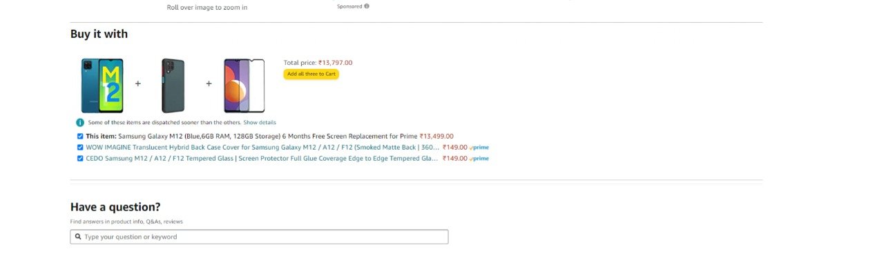The image size is (884, 256).
Task: Uncheck the WOW IMAGINE back case checkbox
Action: [80, 147]
